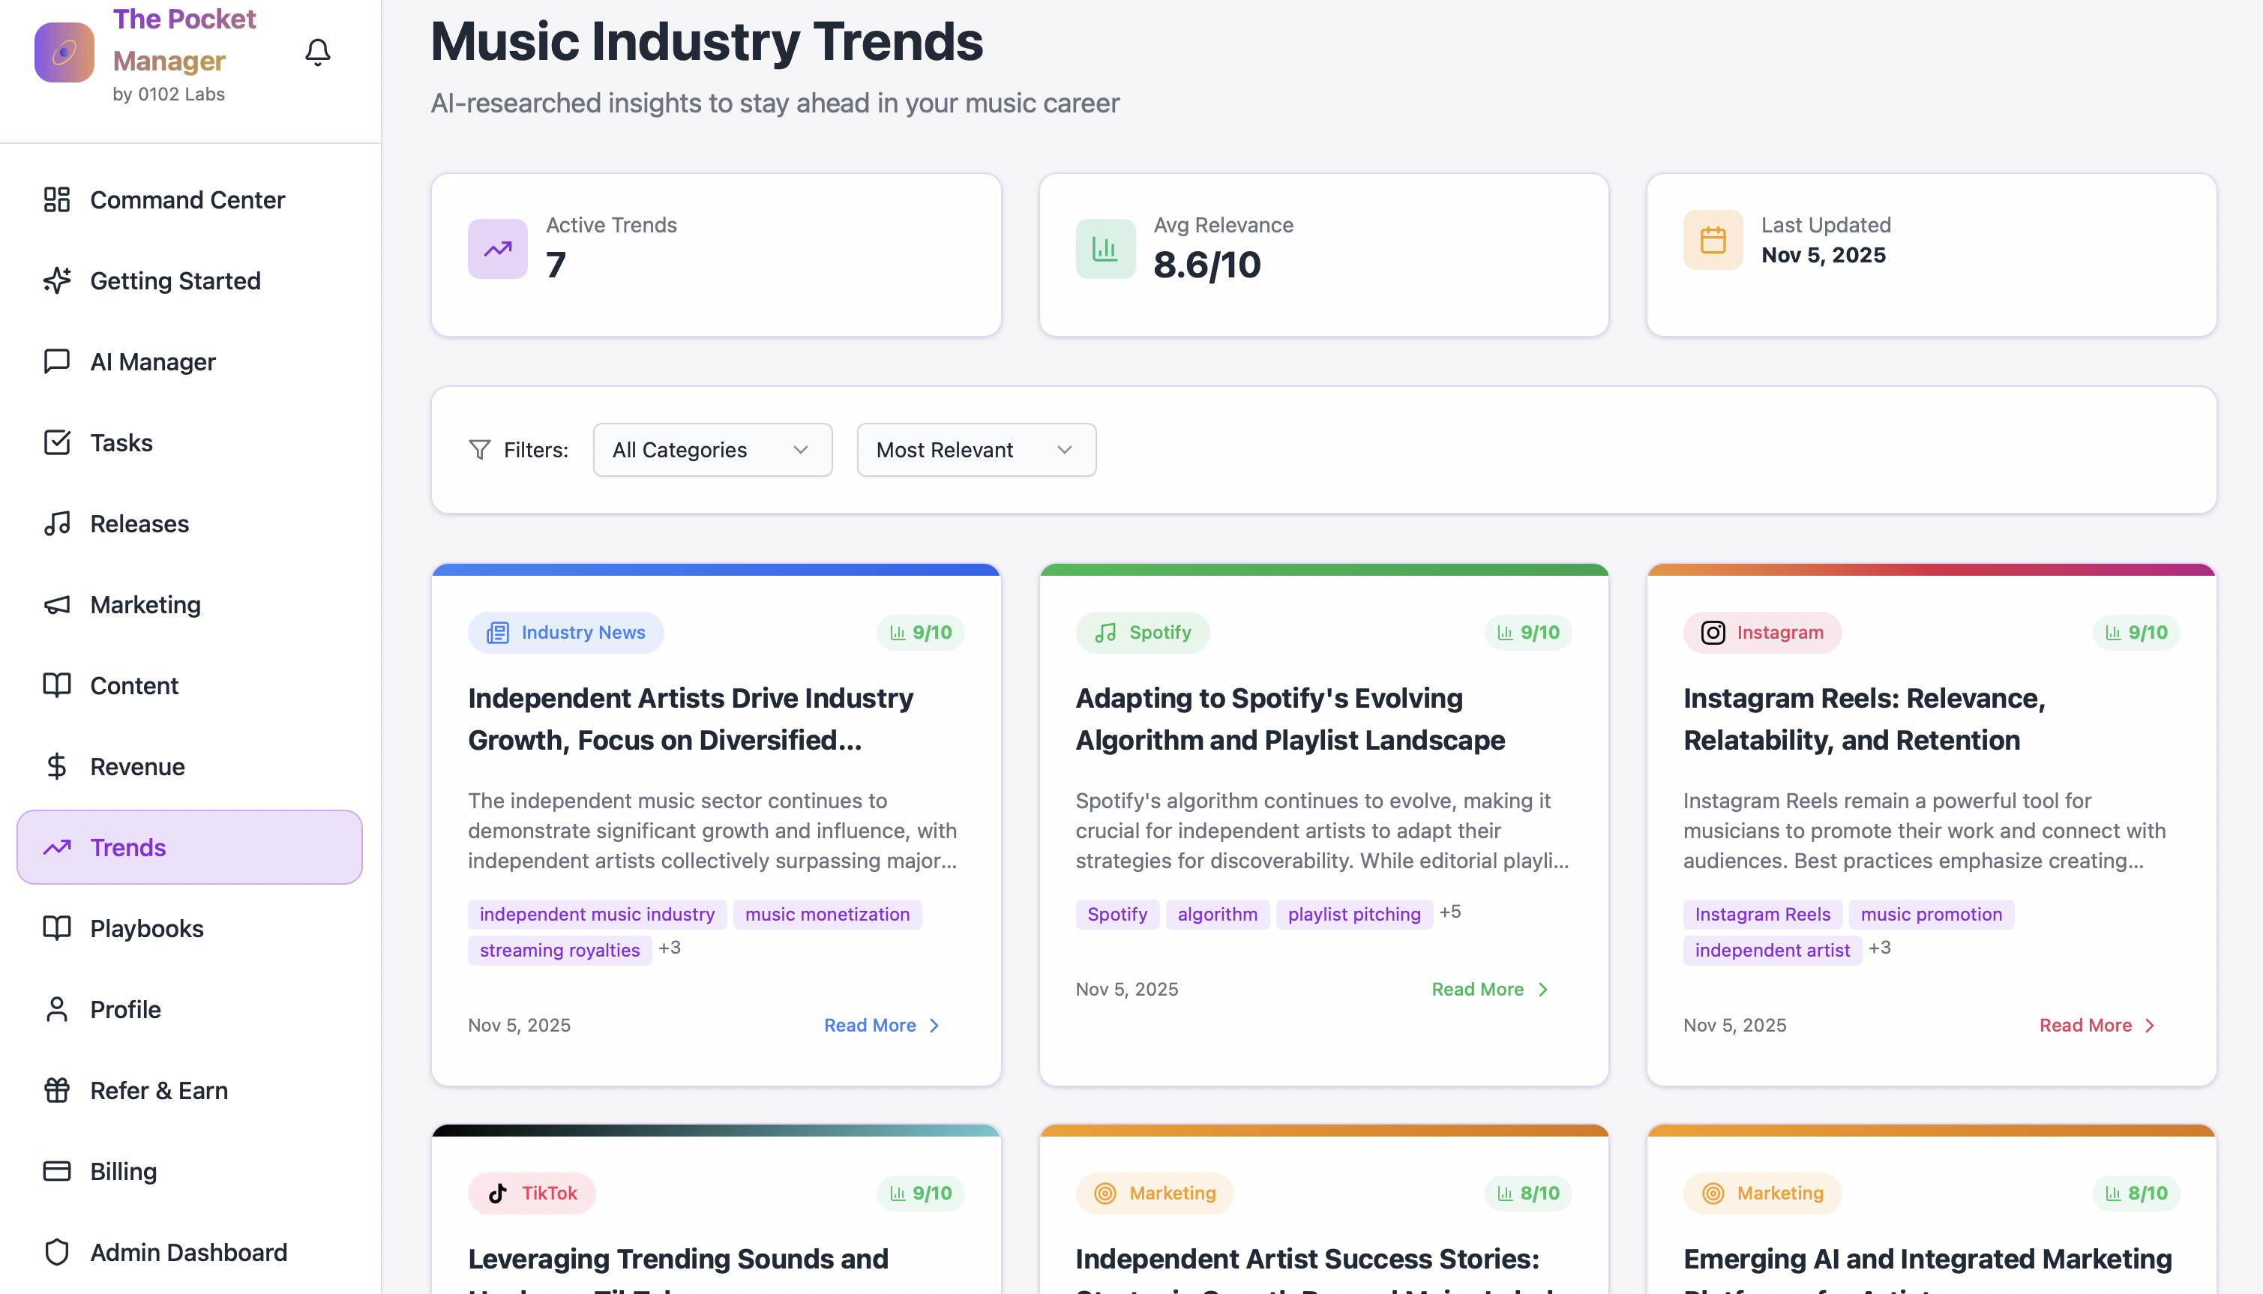The width and height of the screenshot is (2263, 1294).
Task: Open the Admin Dashboard menu item
Action: pos(188,1252)
